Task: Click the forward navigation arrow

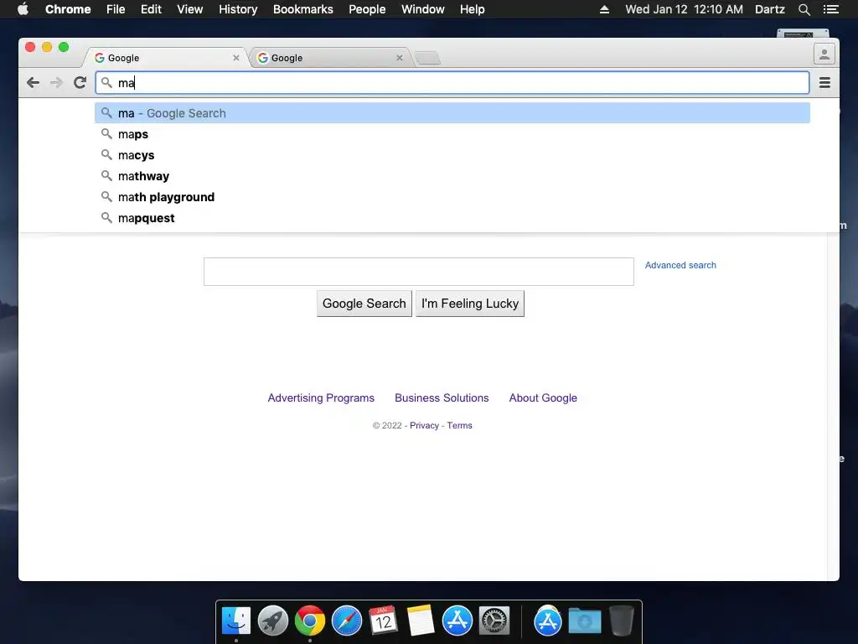Action: coord(56,83)
